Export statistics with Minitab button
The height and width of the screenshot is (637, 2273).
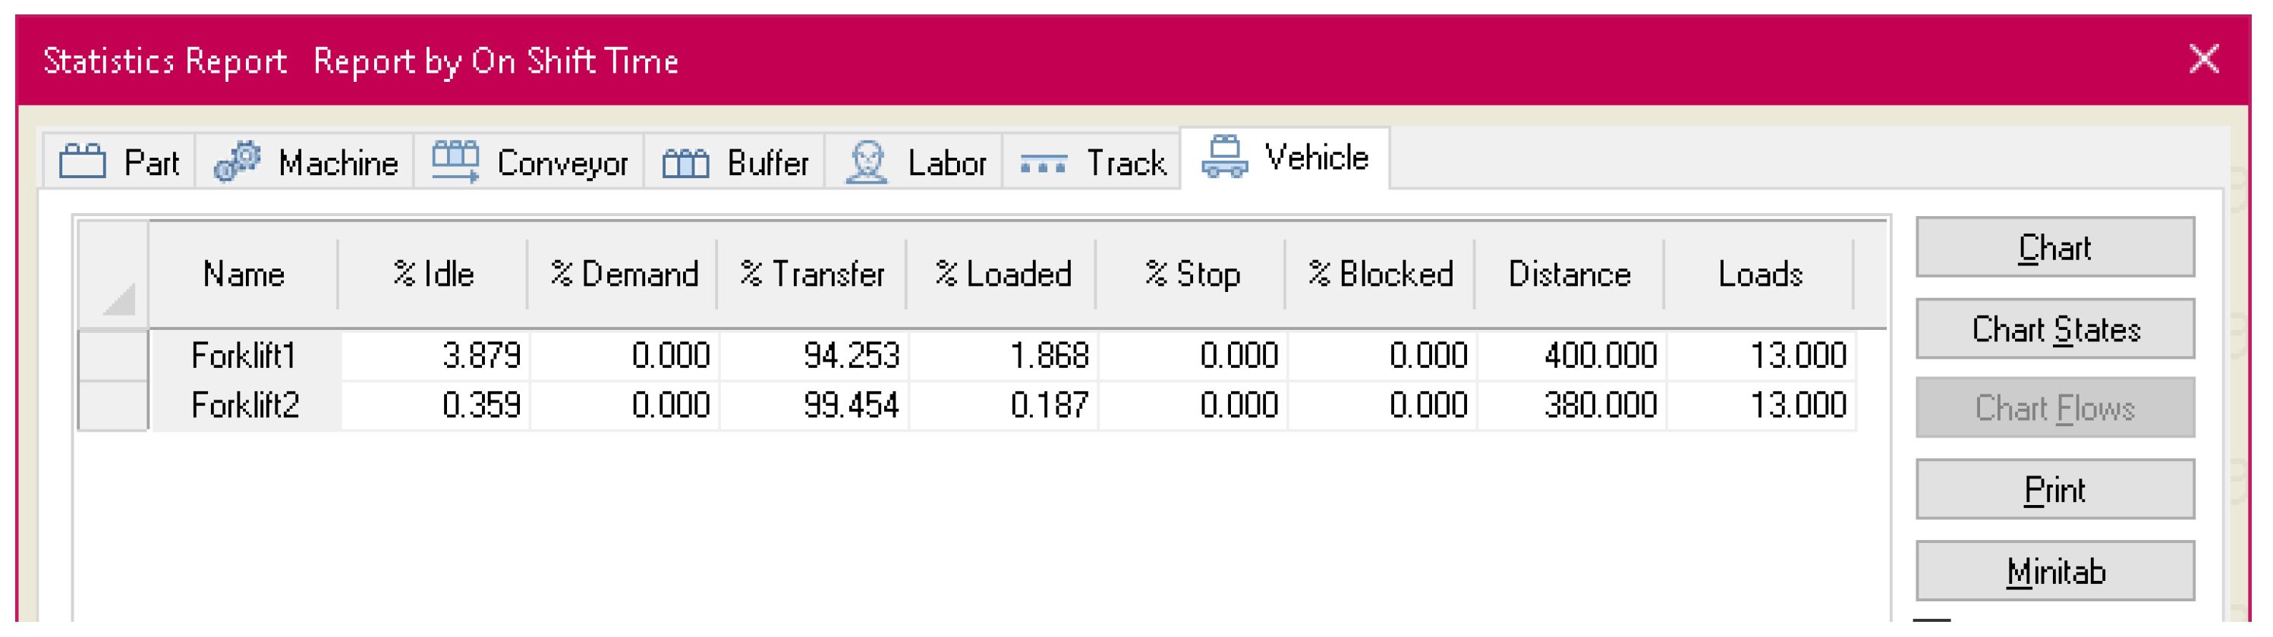(x=2054, y=572)
